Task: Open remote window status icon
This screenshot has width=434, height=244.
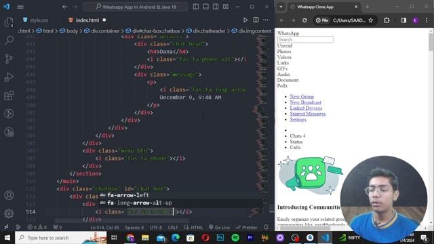Action: pos(6,228)
